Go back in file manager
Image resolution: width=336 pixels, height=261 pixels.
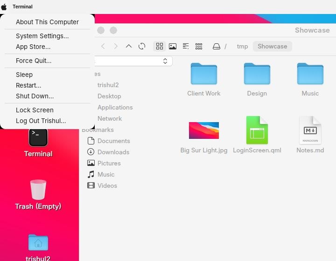(x=103, y=46)
